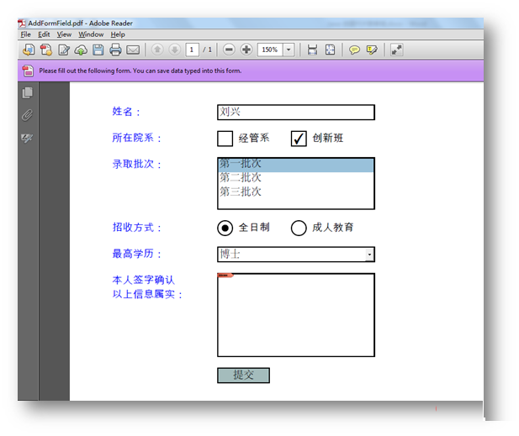This screenshot has height=436, width=519.
Task: Select the 成人教育 radio button
Action: (x=299, y=228)
